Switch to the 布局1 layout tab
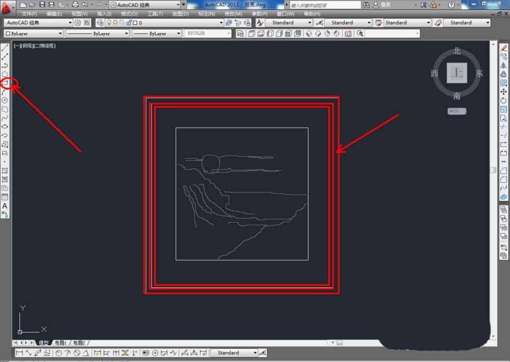Image resolution: width=510 pixels, height=362 pixels. (x=61, y=343)
